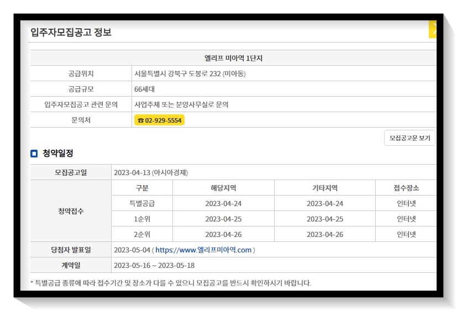Screen dimensions: 457x311
Task: Click the 기타지역 date 2023-04-26 for 2순위
Action: tap(325, 234)
